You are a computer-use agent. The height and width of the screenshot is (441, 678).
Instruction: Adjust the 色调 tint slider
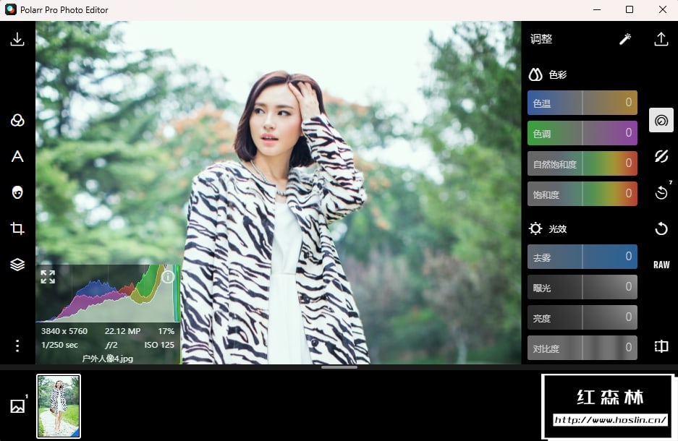click(x=582, y=133)
